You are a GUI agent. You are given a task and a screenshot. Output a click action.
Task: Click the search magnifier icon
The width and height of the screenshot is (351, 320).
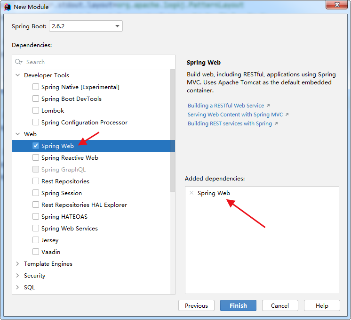[x=18, y=62]
